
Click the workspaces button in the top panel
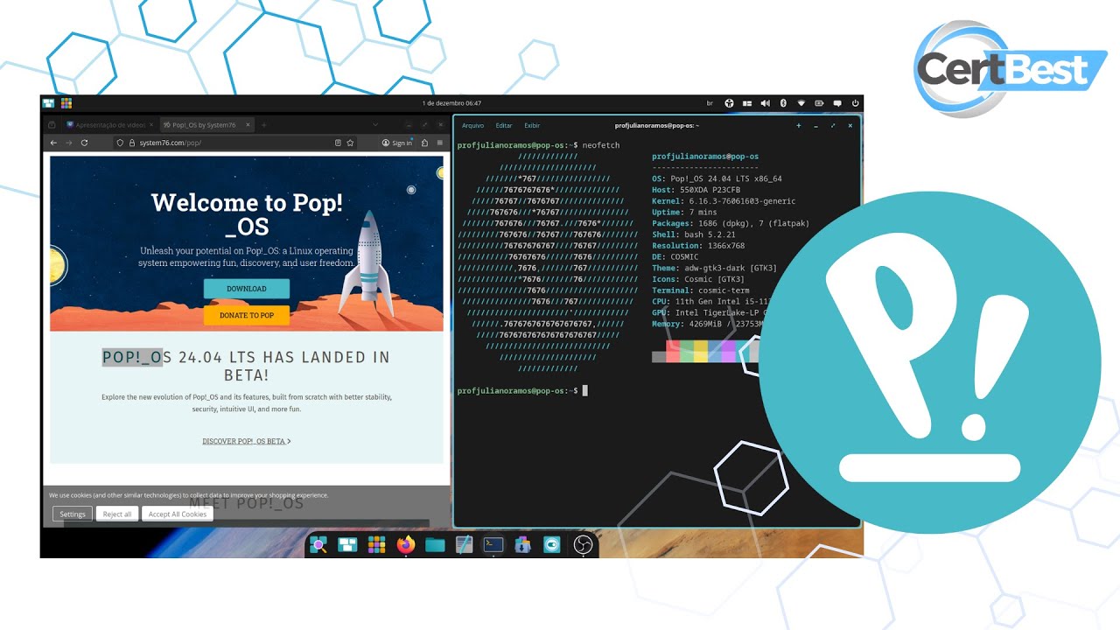pos(48,103)
